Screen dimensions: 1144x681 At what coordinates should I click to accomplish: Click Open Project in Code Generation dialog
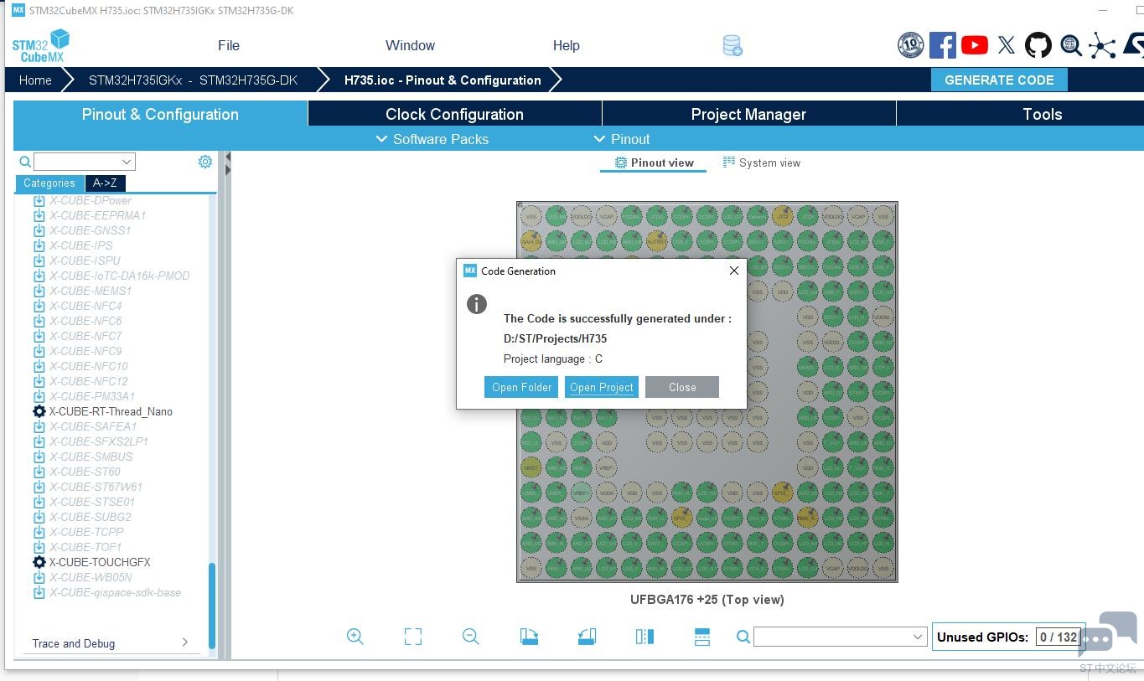pos(602,387)
